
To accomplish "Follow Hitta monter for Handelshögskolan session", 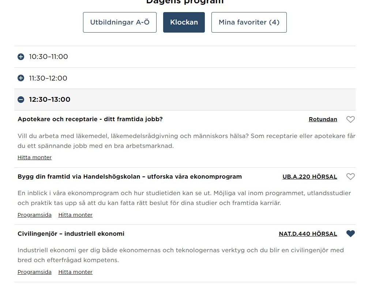I will 75,215.
